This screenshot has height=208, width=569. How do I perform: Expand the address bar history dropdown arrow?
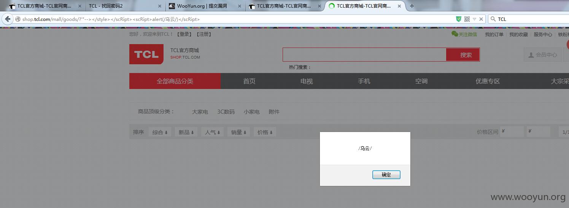pyautogui.click(x=474, y=19)
